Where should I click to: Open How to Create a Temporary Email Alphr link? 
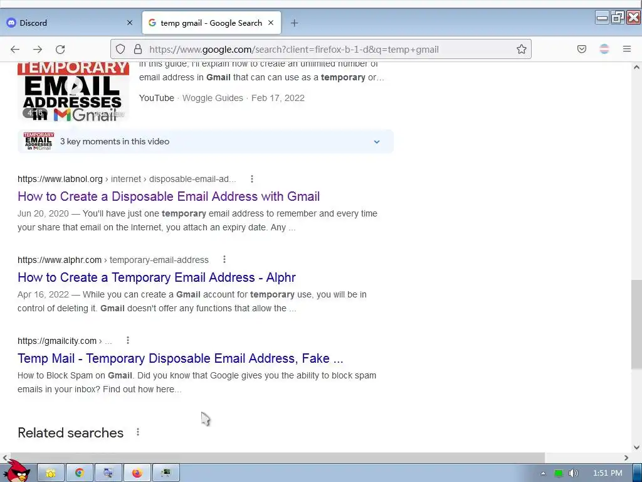(x=156, y=277)
